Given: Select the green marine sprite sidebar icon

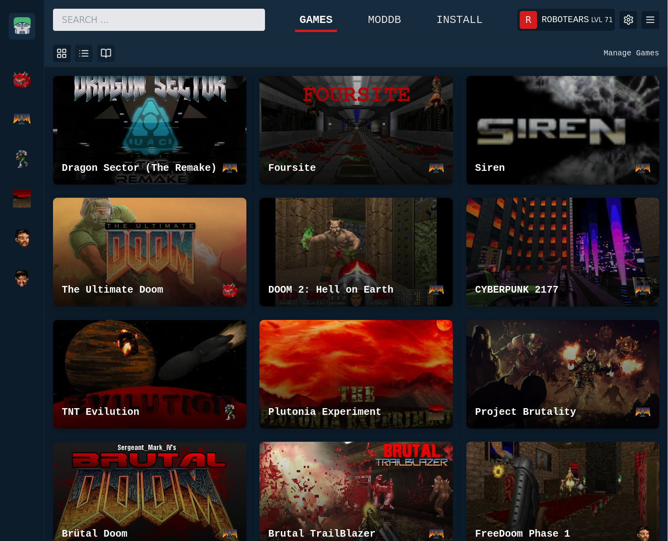Looking at the screenshot, I should [22, 159].
